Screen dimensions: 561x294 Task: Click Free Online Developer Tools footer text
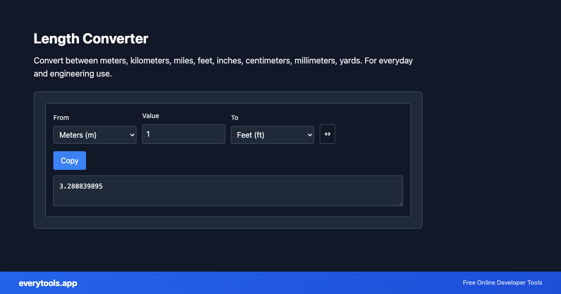tap(502, 283)
